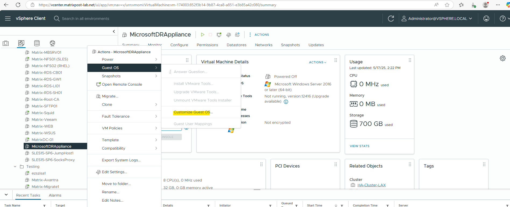Click the edit settings toolbar icon

[229, 35]
